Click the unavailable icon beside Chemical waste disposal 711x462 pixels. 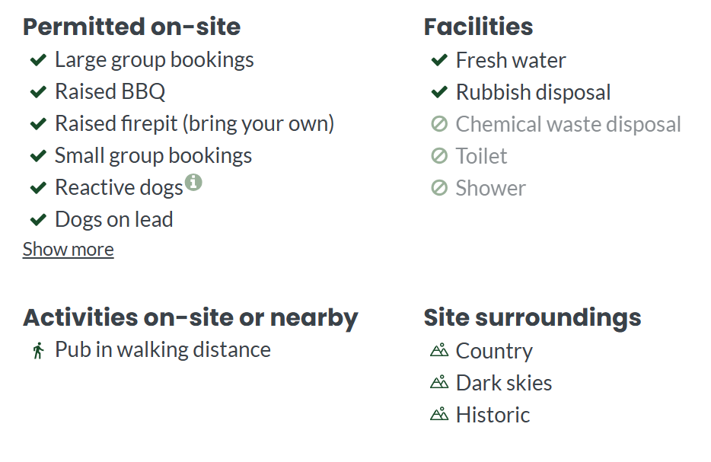point(439,124)
